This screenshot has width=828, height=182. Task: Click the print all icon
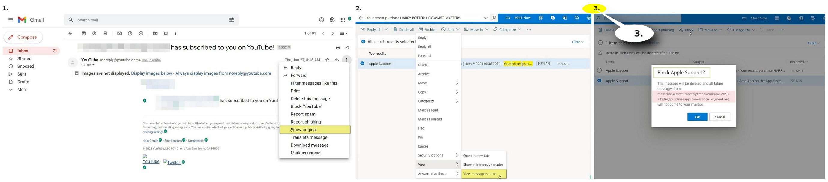coord(338,47)
